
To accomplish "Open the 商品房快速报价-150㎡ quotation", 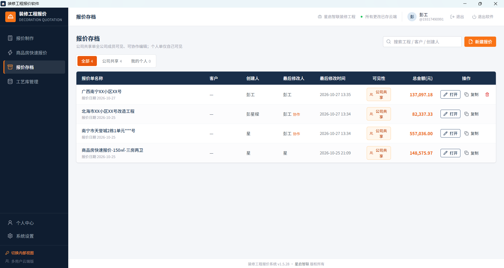I will click(x=450, y=153).
